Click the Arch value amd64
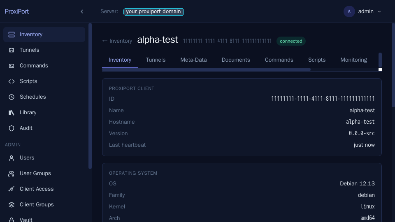The height and width of the screenshot is (222, 395). [367, 218]
